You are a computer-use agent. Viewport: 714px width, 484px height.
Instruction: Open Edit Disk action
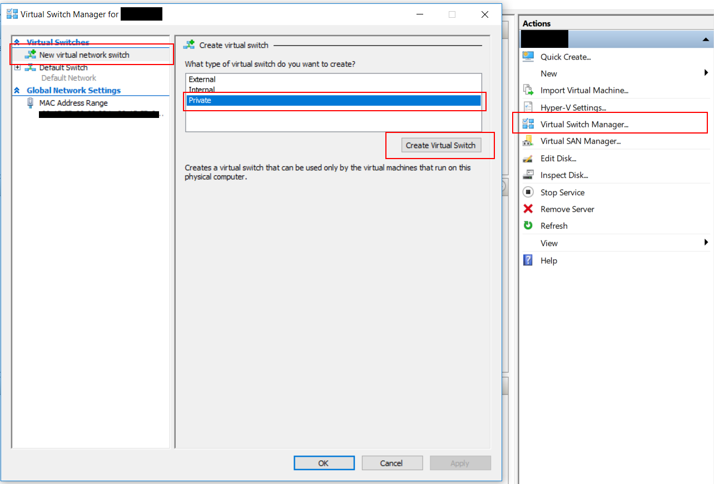tap(558, 159)
